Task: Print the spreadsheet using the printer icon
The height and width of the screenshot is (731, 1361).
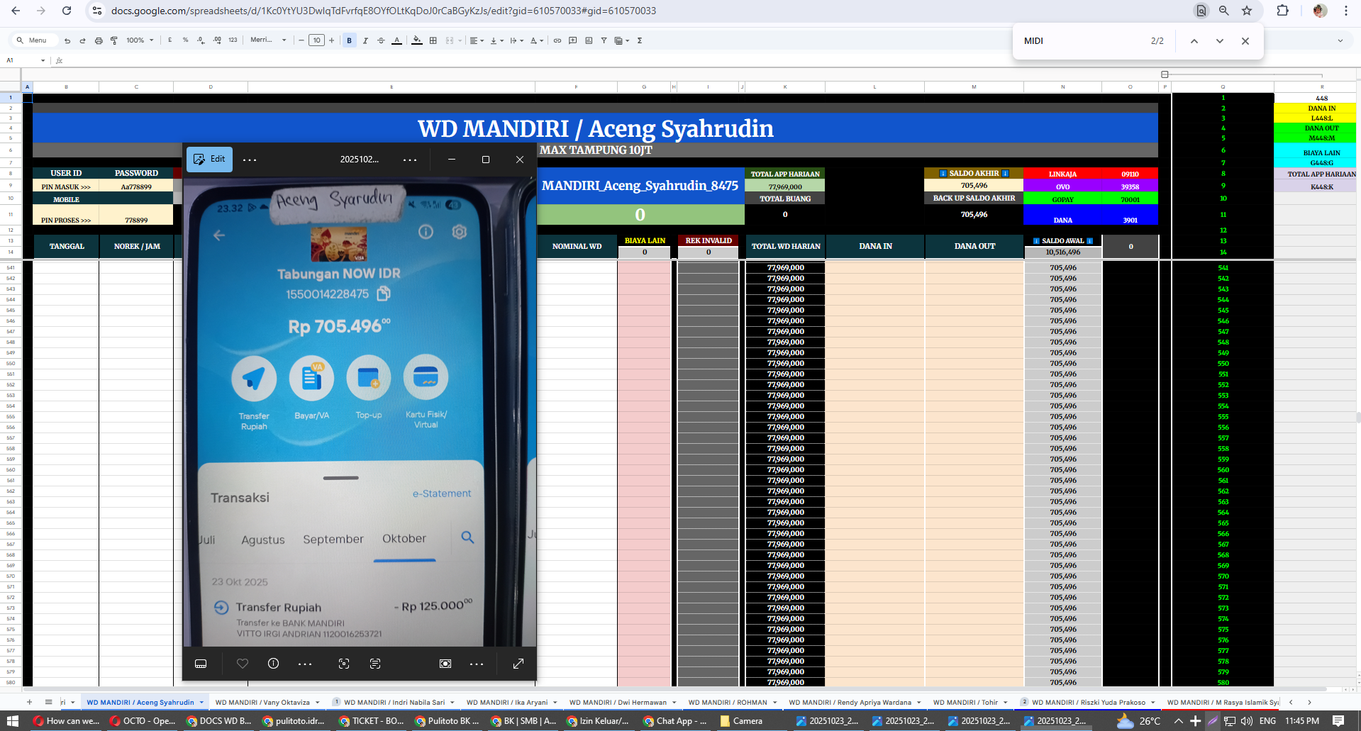Action: 99,40
